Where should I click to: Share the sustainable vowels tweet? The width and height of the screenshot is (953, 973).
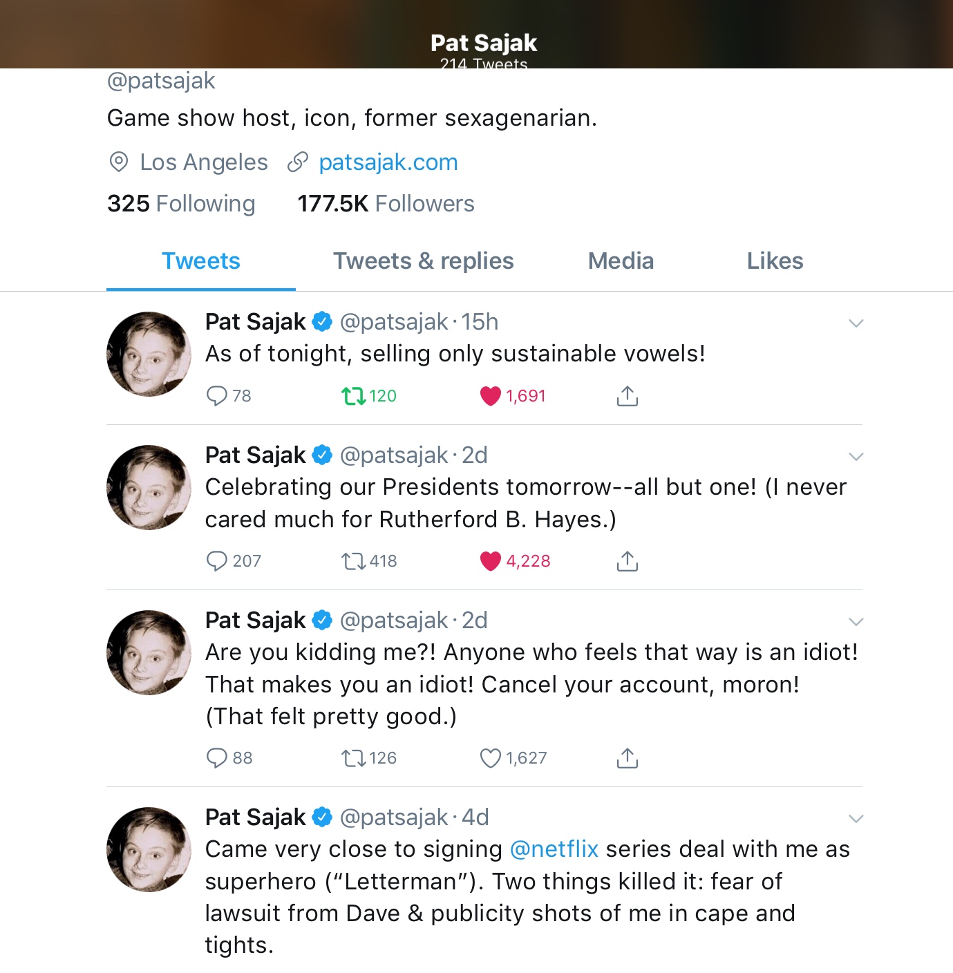pyautogui.click(x=627, y=396)
